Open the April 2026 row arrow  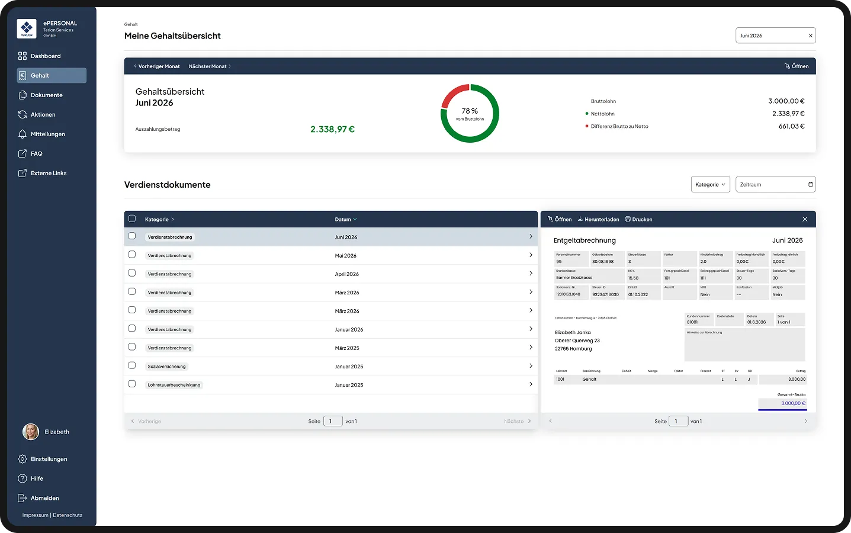click(531, 274)
